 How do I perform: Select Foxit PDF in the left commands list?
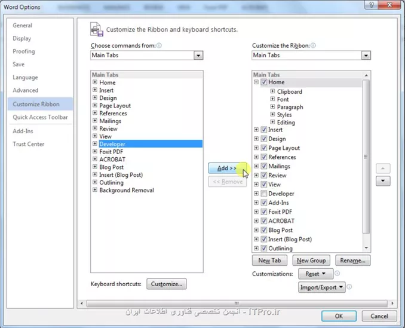(x=111, y=152)
